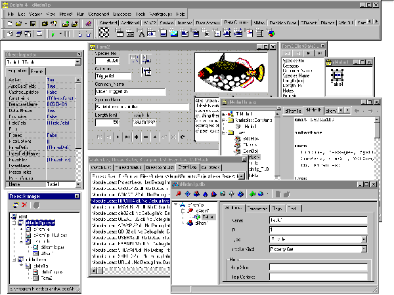Switch to Parameters tab in type library editor
Viewport: 394px width, 295px height.
[x=257, y=208]
